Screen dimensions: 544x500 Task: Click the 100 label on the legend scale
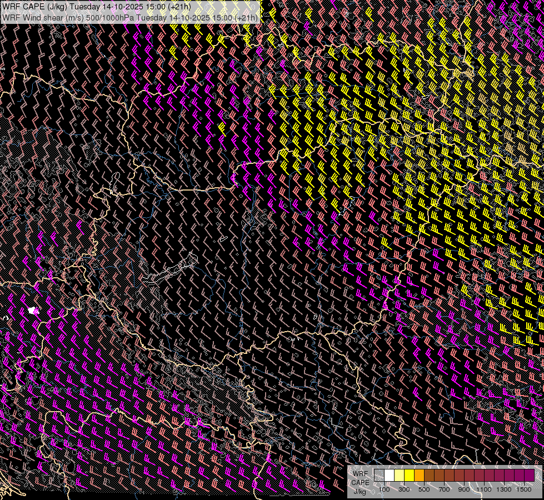click(x=384, y=489)
